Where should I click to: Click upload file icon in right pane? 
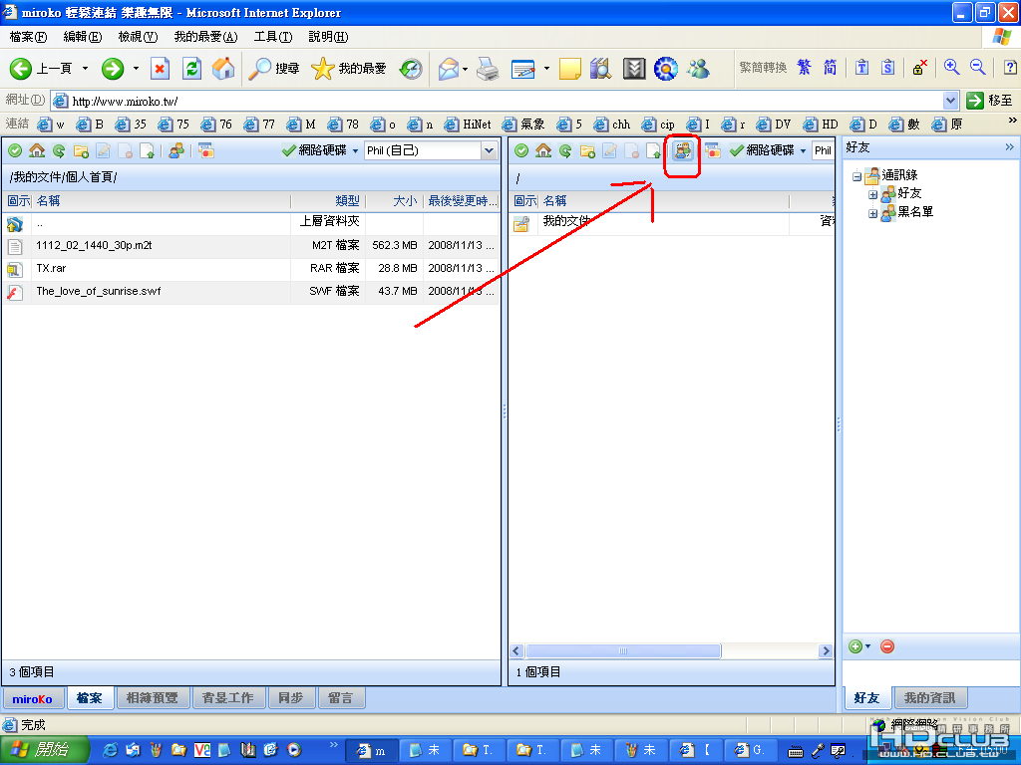pos(654,151)
